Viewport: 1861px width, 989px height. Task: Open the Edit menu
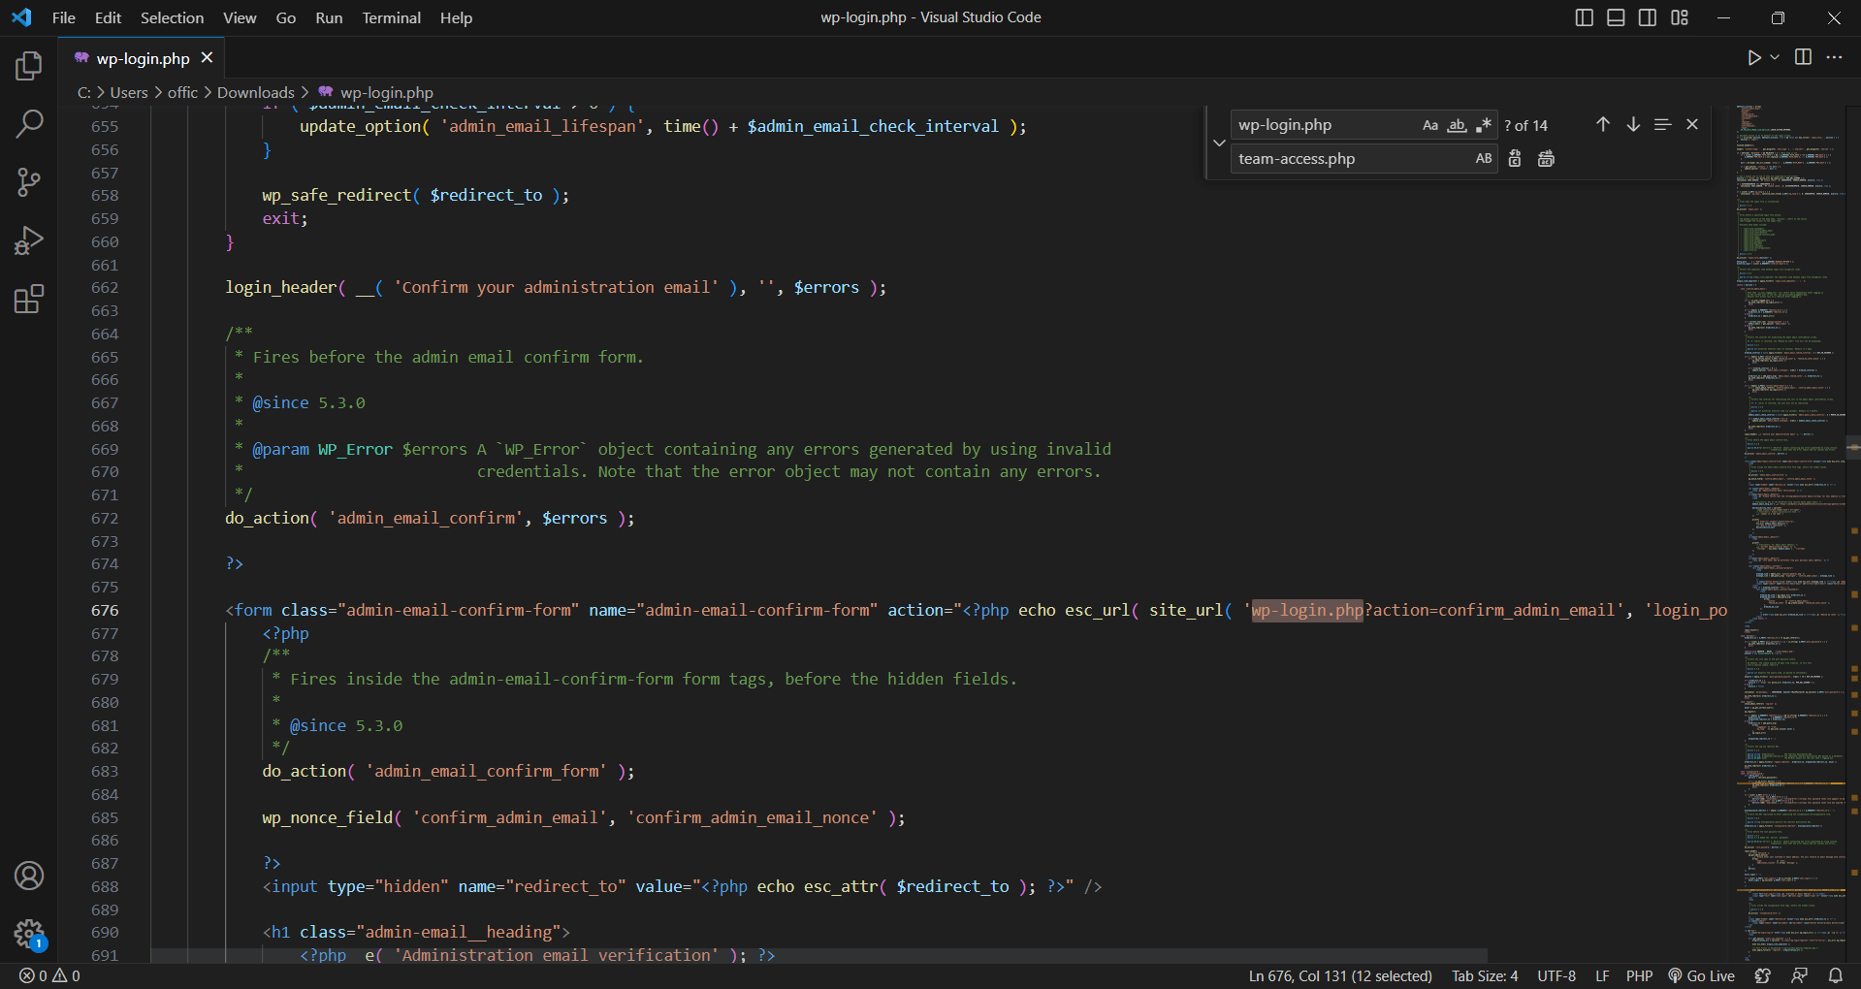pos(108,17)
